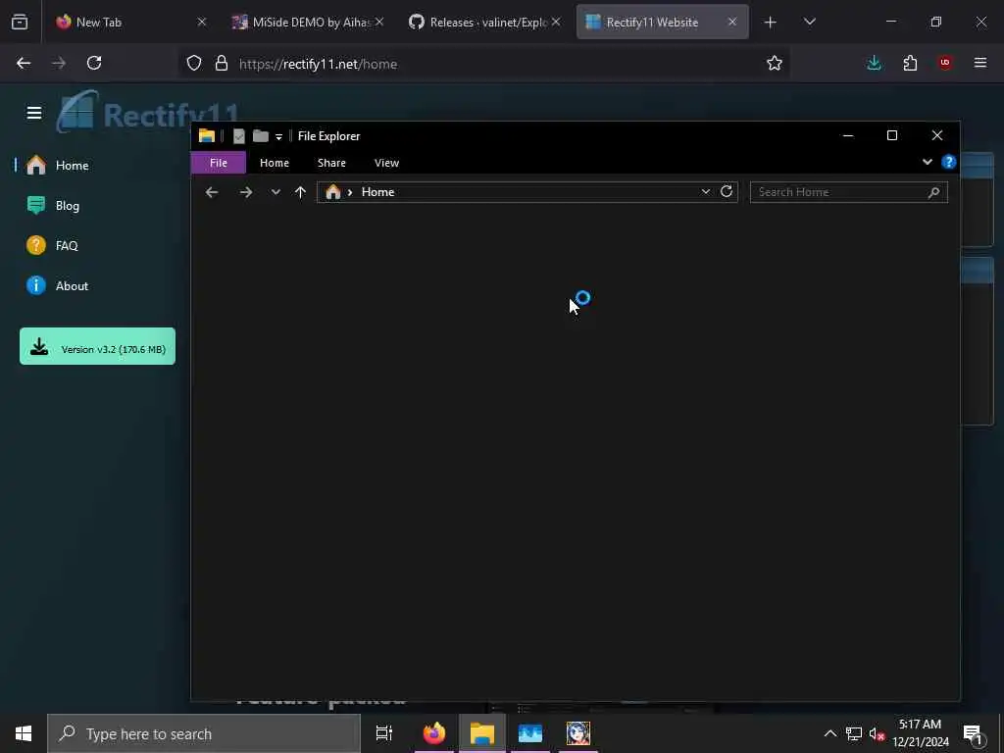Close the Rectify11 Website browser tab
The height and width of the screenshot is (753, 1004).
tap(732, 23)
